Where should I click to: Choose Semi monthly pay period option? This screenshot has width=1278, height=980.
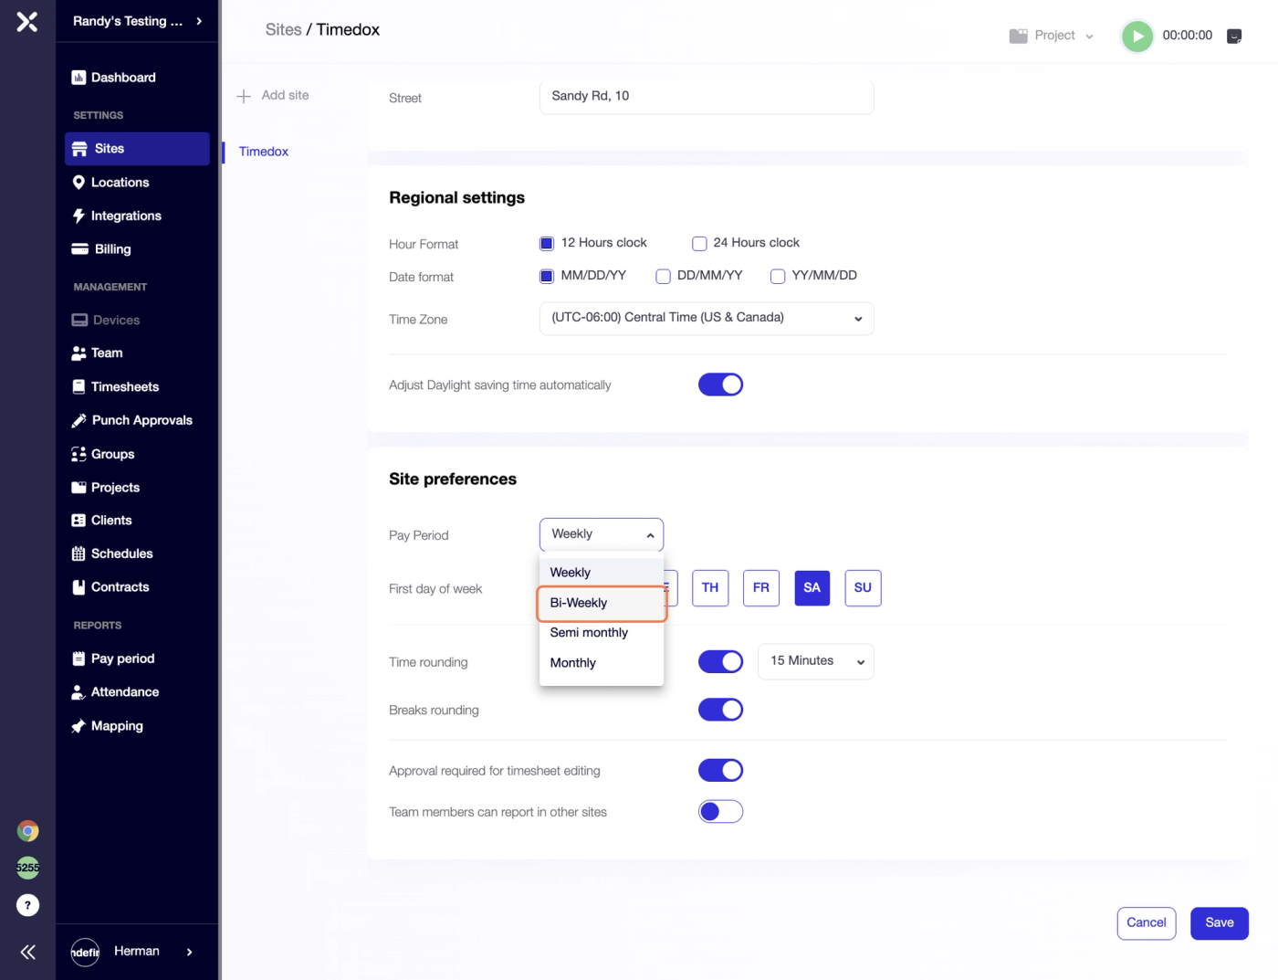point(602,633)
